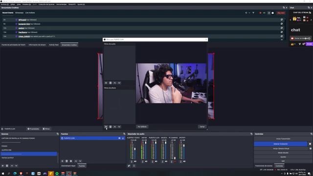Click Cerrar button in Filtros dialog
The height and width of the screenshot is (176, 313).
pyautogui.click(x=202, y=127)
